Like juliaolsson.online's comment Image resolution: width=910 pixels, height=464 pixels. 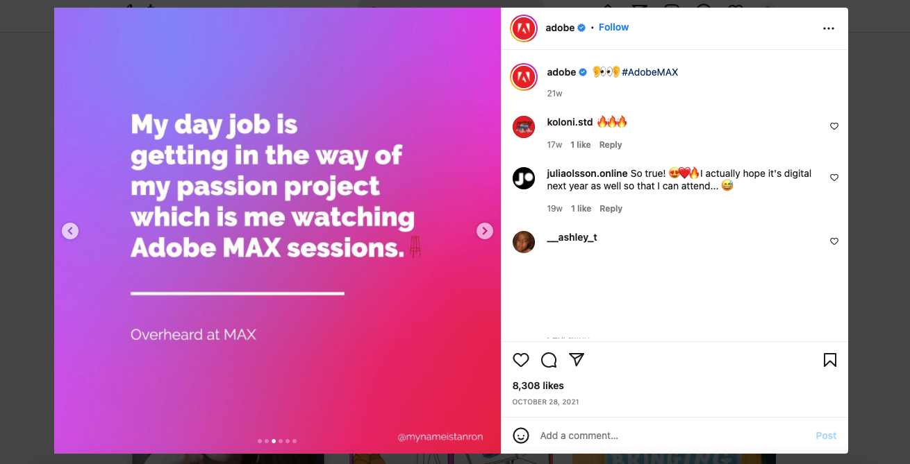click(x=834, y=178)
